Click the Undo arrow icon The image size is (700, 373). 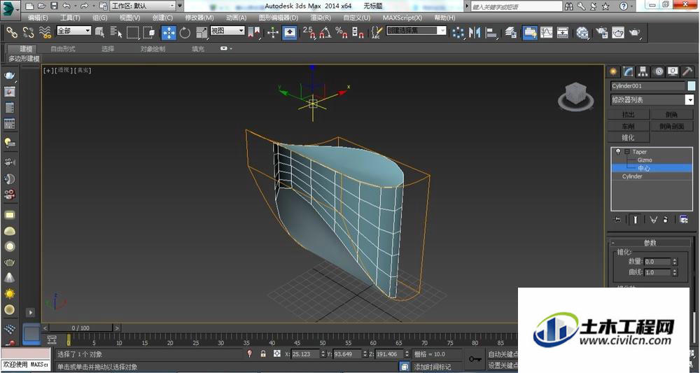pos(66,6)
